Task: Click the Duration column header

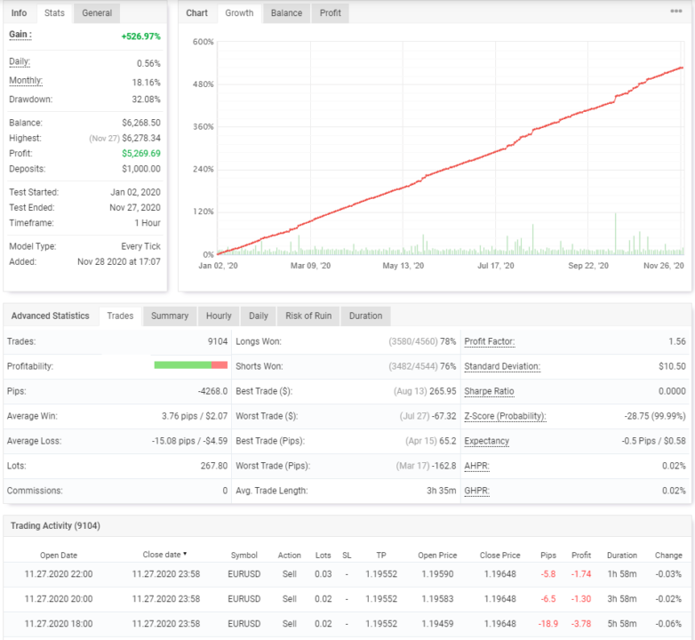Action: click(621, 556)
